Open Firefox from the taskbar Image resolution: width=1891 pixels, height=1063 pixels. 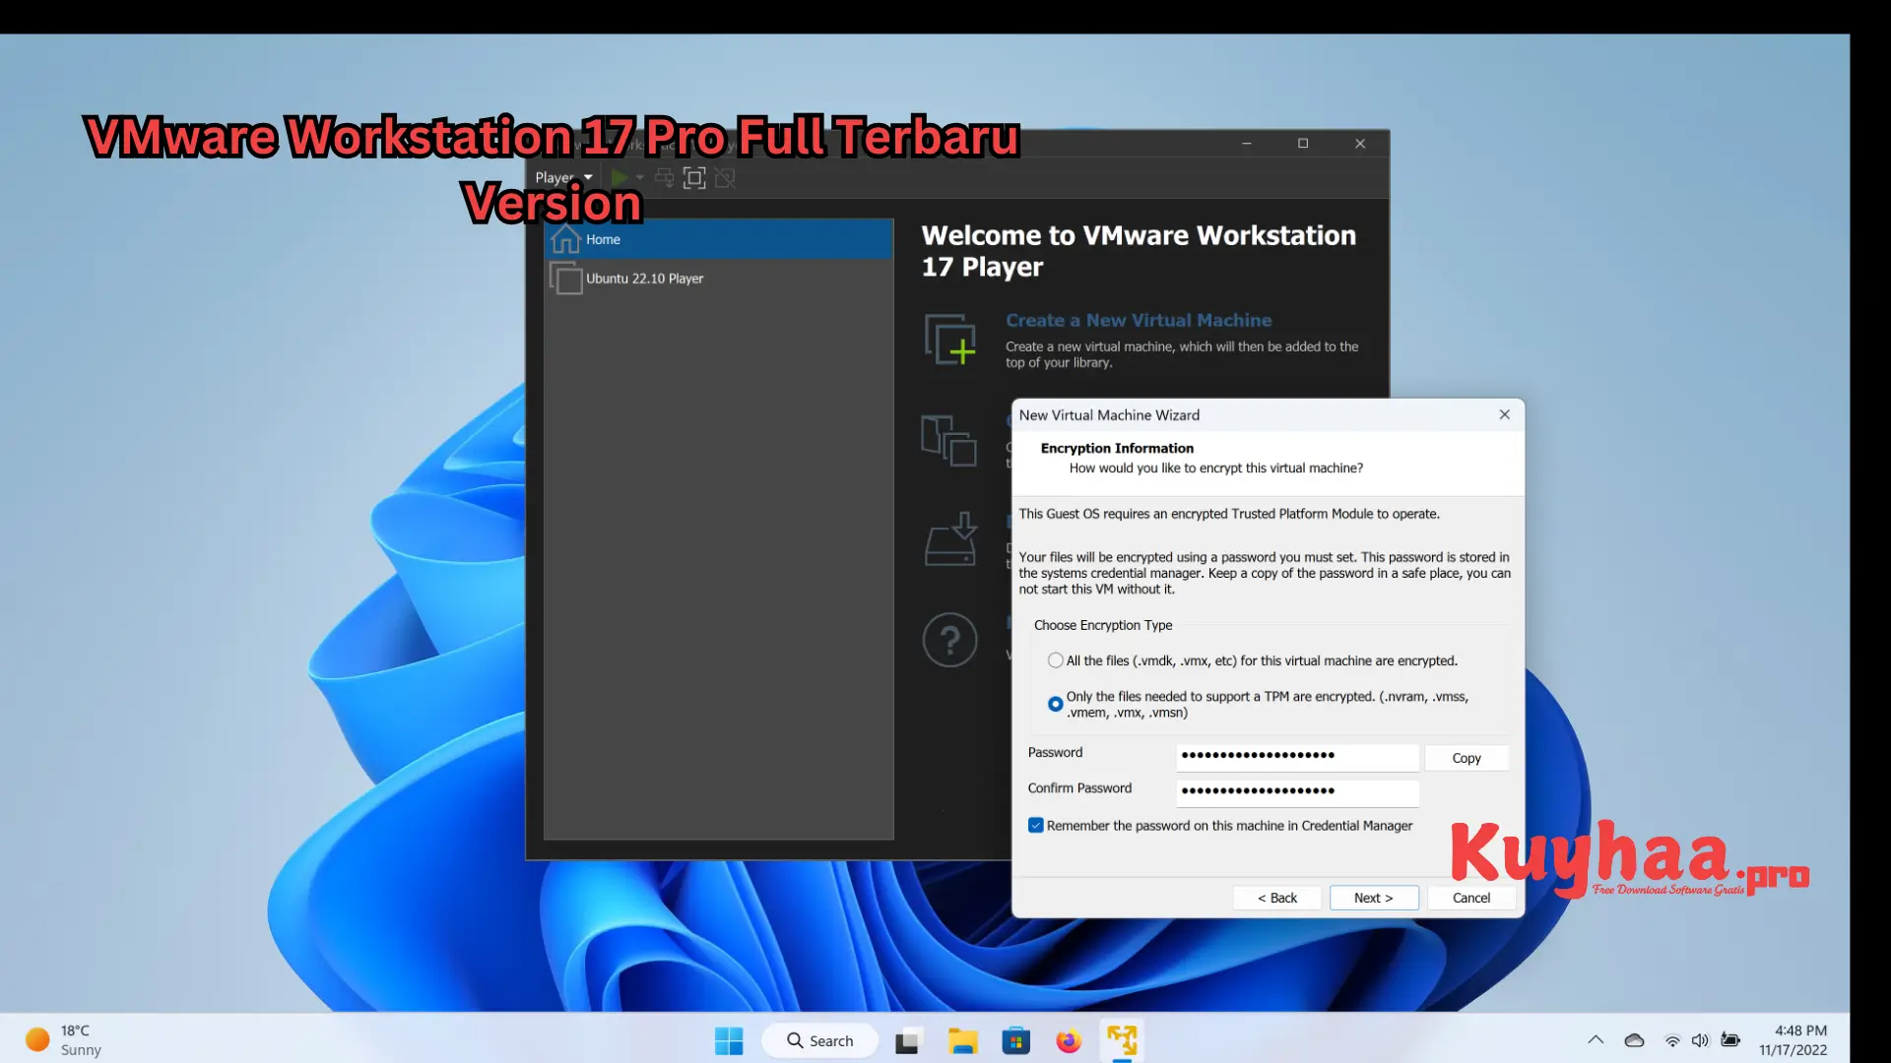point(1069,1040)
